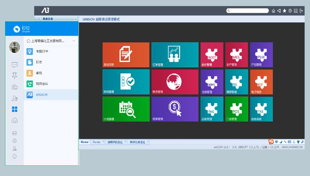310x176 pixels.
Task: Open the EIS 商务智能 module tile
Action: pos(237,82)
